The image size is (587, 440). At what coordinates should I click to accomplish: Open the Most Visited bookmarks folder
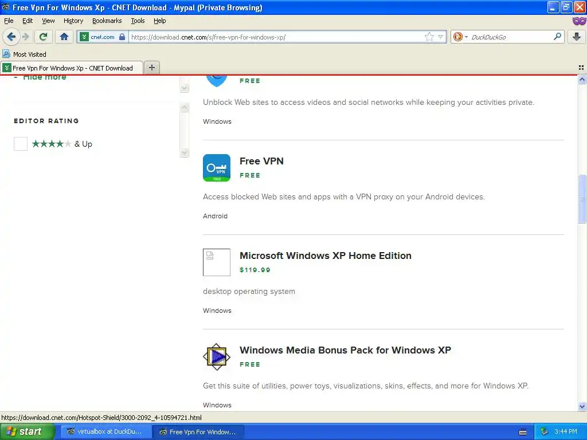click(25, 54)
